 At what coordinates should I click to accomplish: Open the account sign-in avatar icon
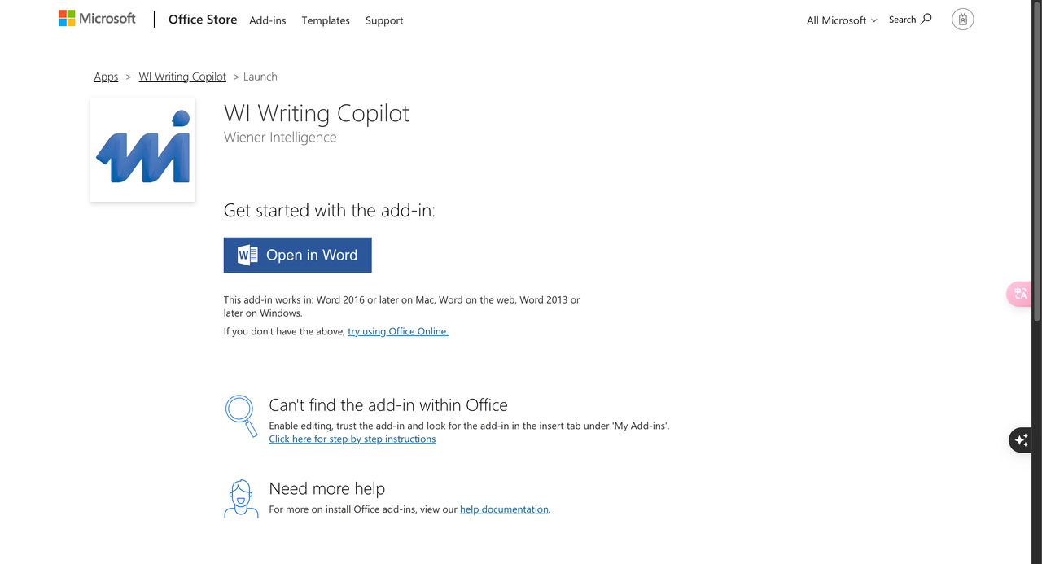(963, 20)
